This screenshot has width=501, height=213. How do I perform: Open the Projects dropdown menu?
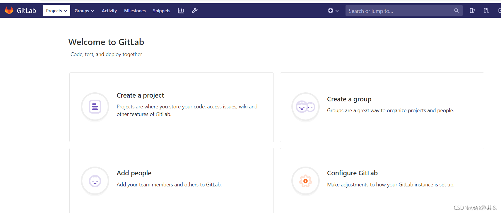[x=57, y=11]
